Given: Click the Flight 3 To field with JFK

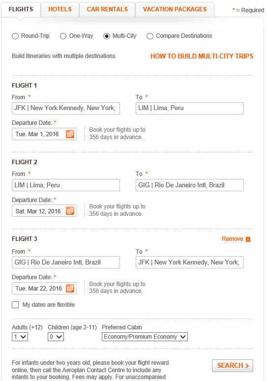Looking at the screenshot, I should click(x=190, y=263).
